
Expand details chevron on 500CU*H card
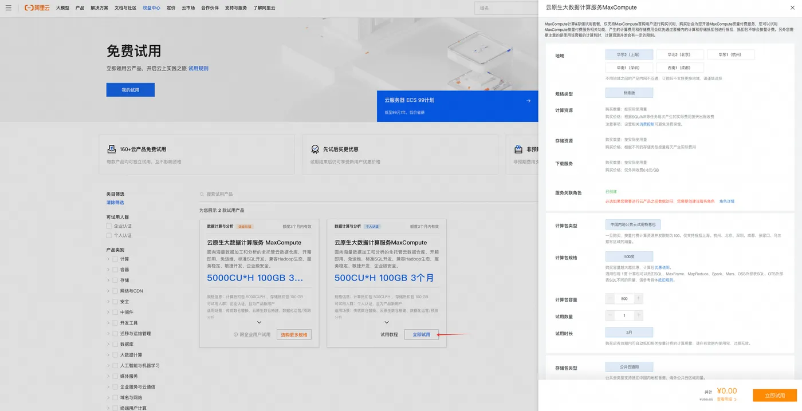tap(387, 322)
